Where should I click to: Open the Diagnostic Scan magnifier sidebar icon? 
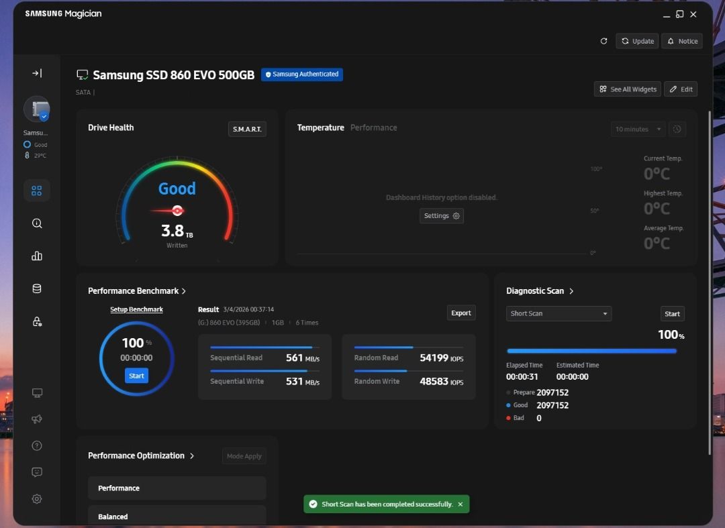(x=37, y=223)
